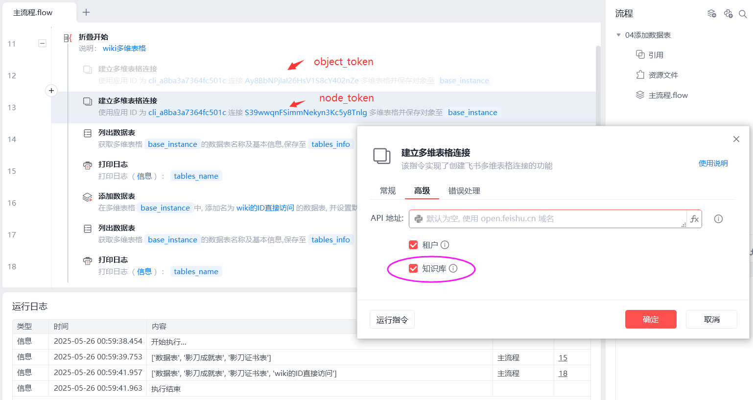Screen dimensions: 753x400
Task: Toggle the 知识库 checkbox
Action: pos(413,268)
